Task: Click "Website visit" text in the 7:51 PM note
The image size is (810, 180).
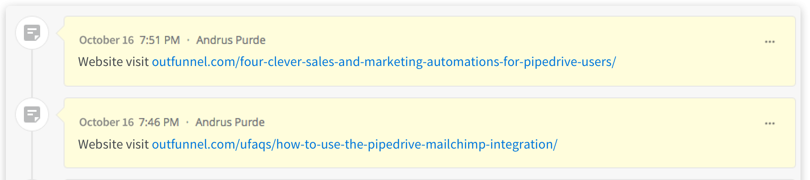Action: click(113, 61)
